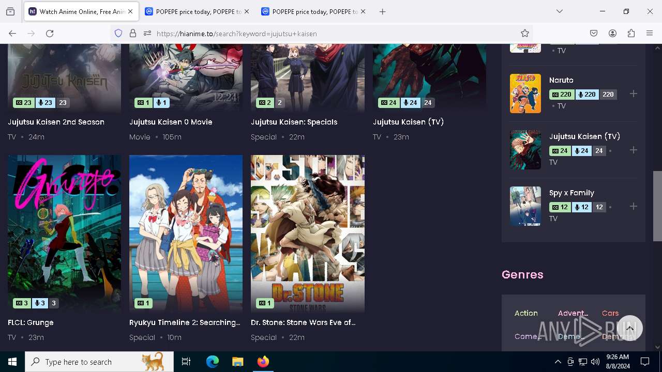Open FLCL: Grunge title link

pos(31,323)
